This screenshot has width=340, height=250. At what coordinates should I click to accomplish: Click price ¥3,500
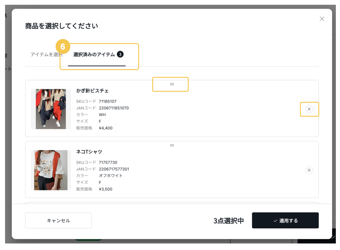click(106, 189)
